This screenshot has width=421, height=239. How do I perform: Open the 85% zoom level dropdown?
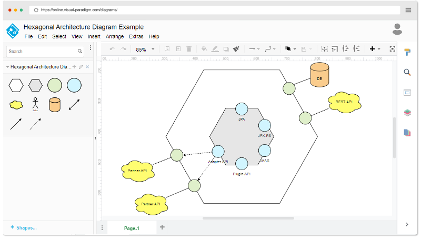click(145, 49)
